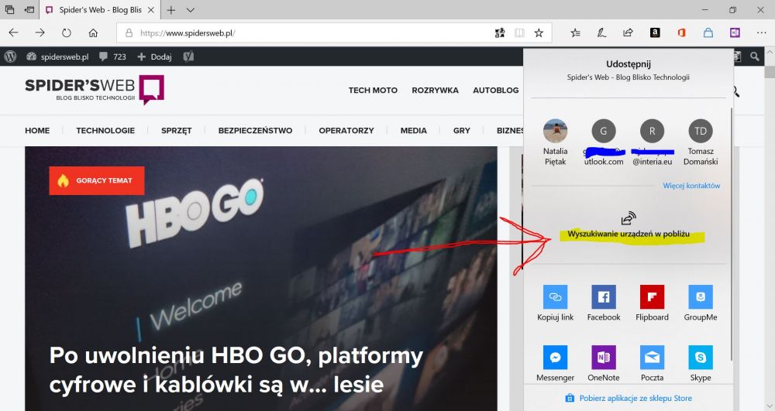The image size is (775, 411).
Task: Open the GRY category
Action: point(462,130)
